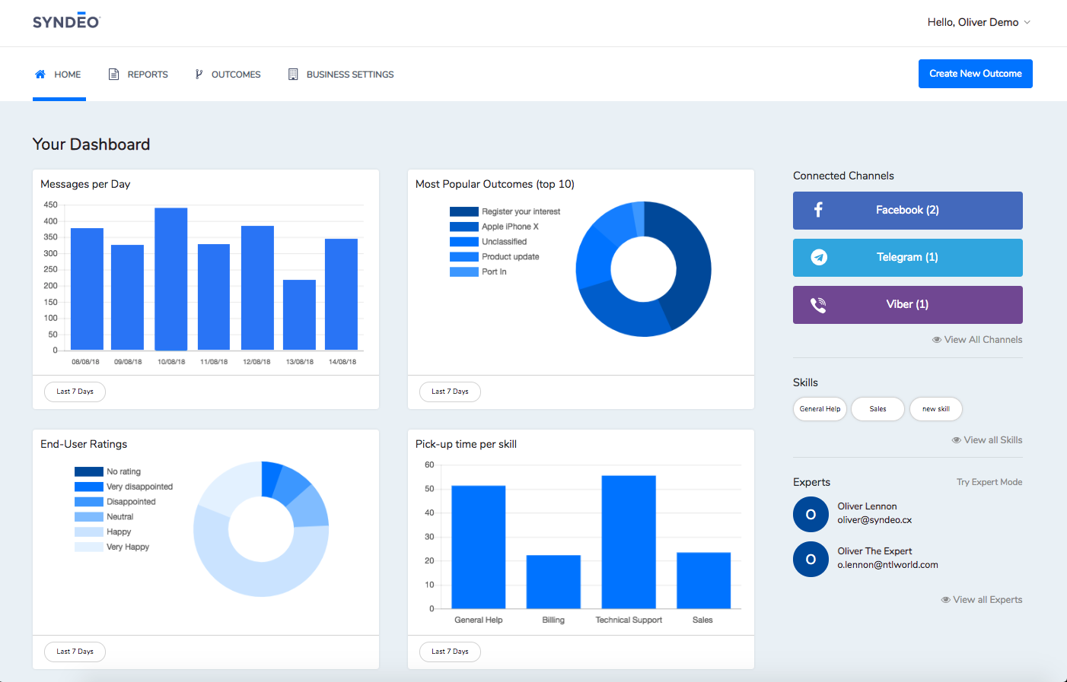The height and width of the screenshot is (682, 1067).
Task: Switch to the Outcomes tab
Action: click(x=228, y=75)
